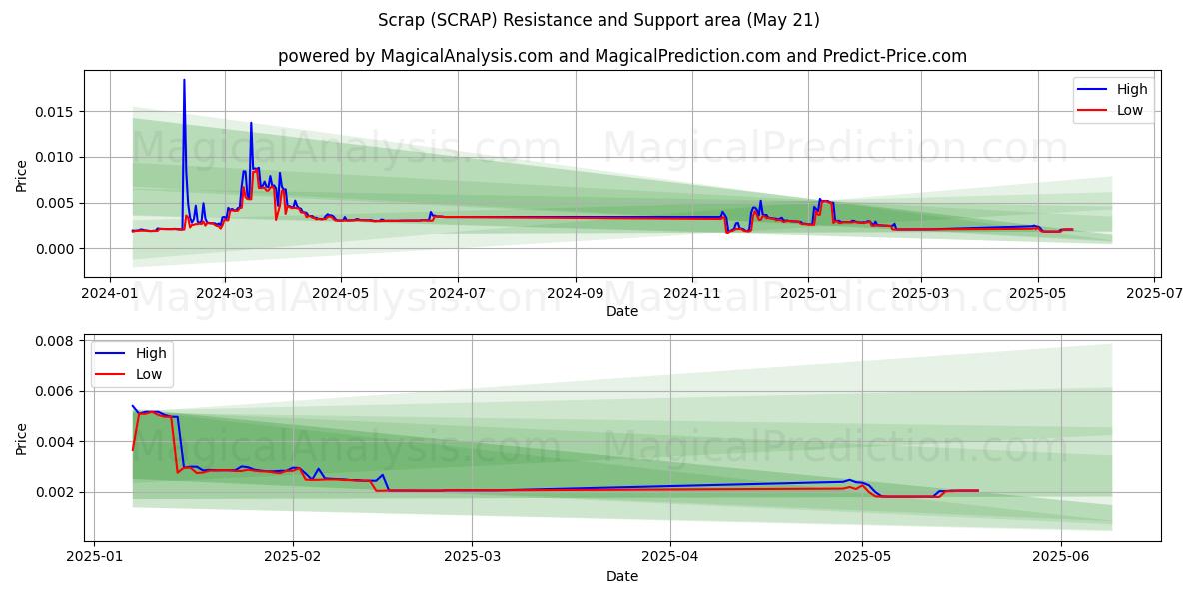Click the top chart x-axis label 2024-03

coord(224,294)
